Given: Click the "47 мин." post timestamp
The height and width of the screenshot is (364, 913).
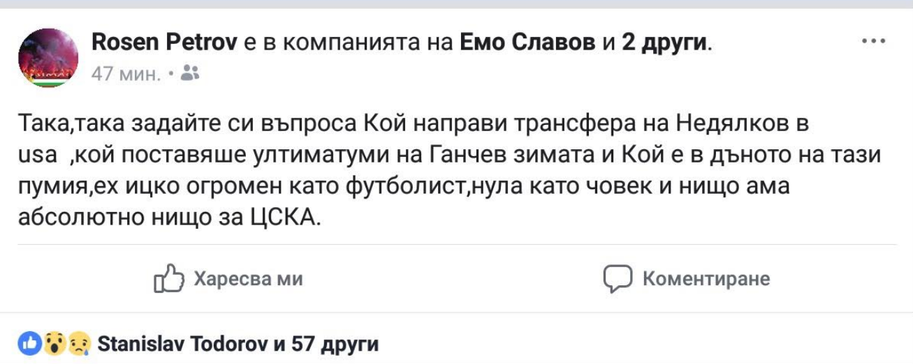Looking at the screenshot, I should (126, 74).
